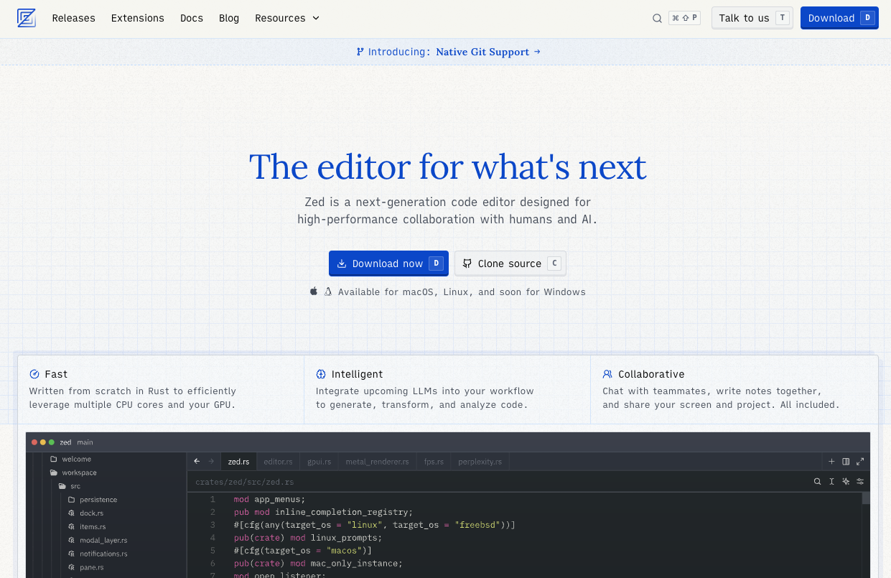Image resolution: width=891 pixels, height=578 pixels.
Task: Click the new tab plus icon in editor
Action: pyautogui.click(x=831, y=461)
